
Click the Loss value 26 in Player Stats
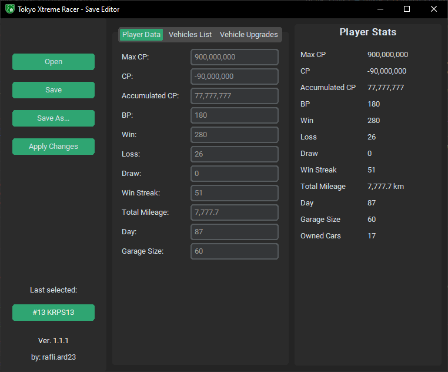click(372, 137)
